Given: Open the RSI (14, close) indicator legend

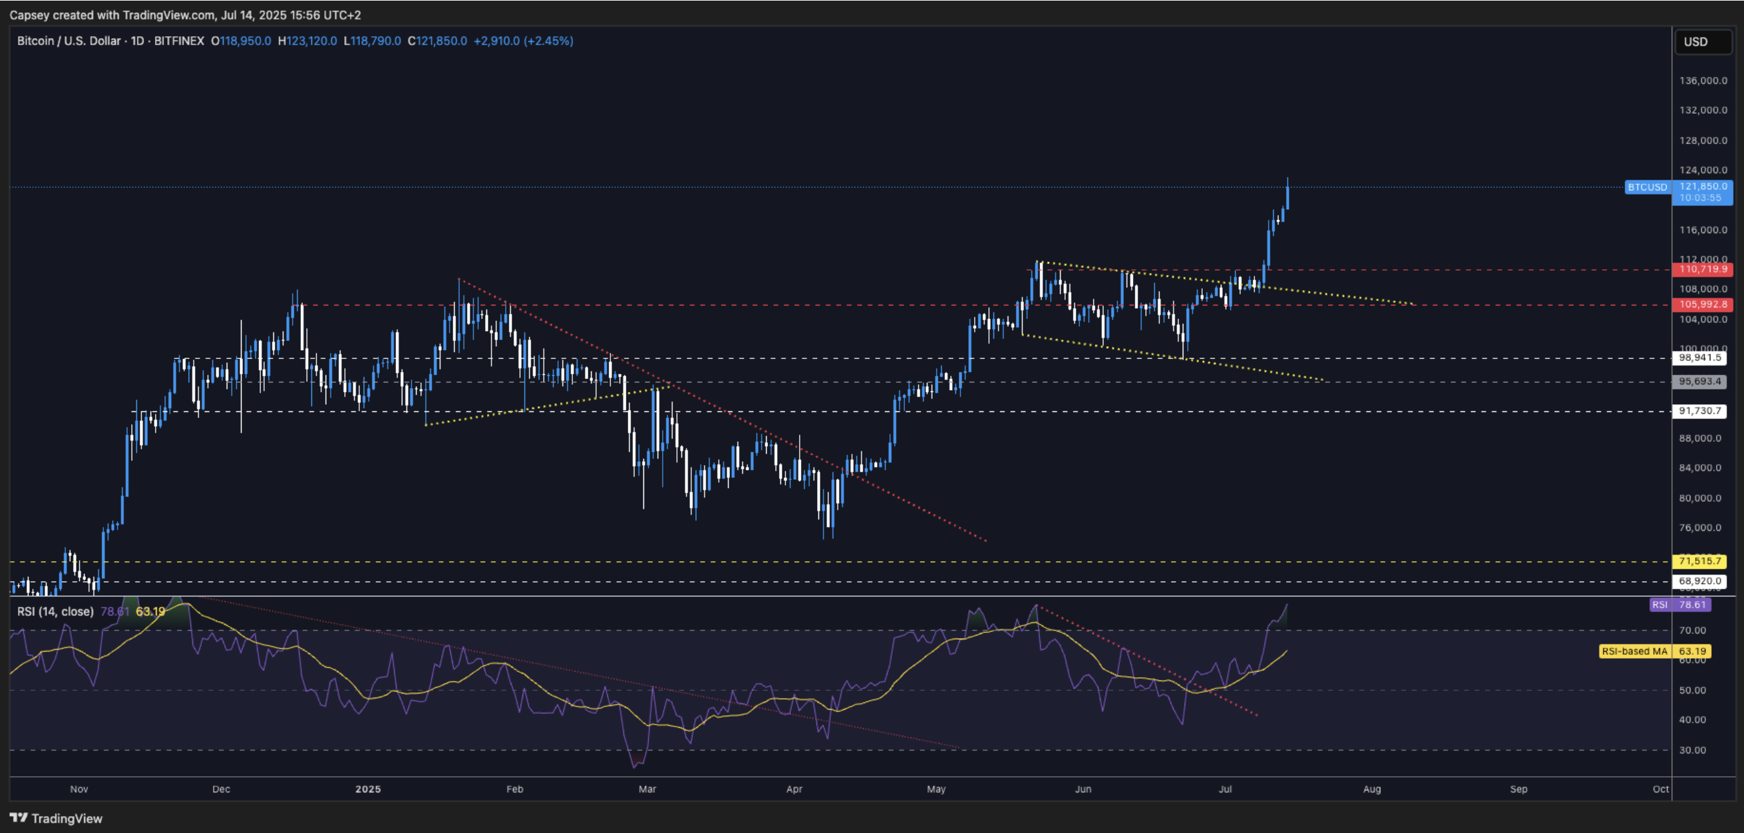Looking at the screenshot, I should click(x=56, y=611).
